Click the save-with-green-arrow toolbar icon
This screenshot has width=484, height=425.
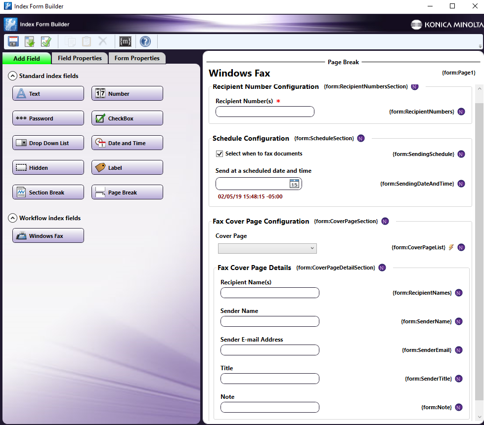tap(30, 41)
